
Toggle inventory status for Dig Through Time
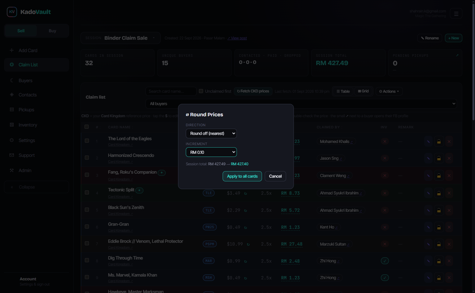point(385,261)
